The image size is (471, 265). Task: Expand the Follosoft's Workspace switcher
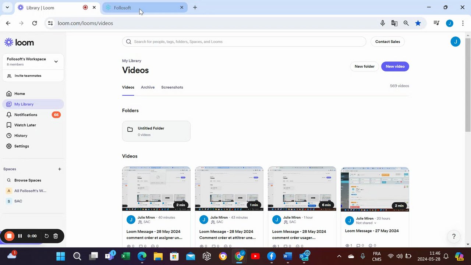pos(56,61)
